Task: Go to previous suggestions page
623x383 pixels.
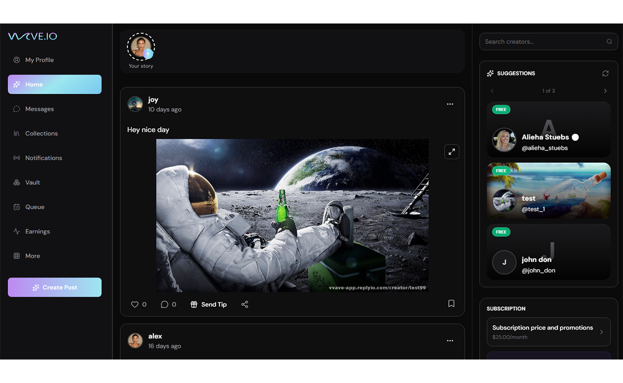Action: pos(492,91)
